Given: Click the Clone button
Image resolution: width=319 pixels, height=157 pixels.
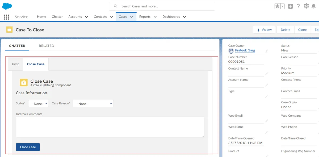Looking at the screenshot, I should coord(303,30).
